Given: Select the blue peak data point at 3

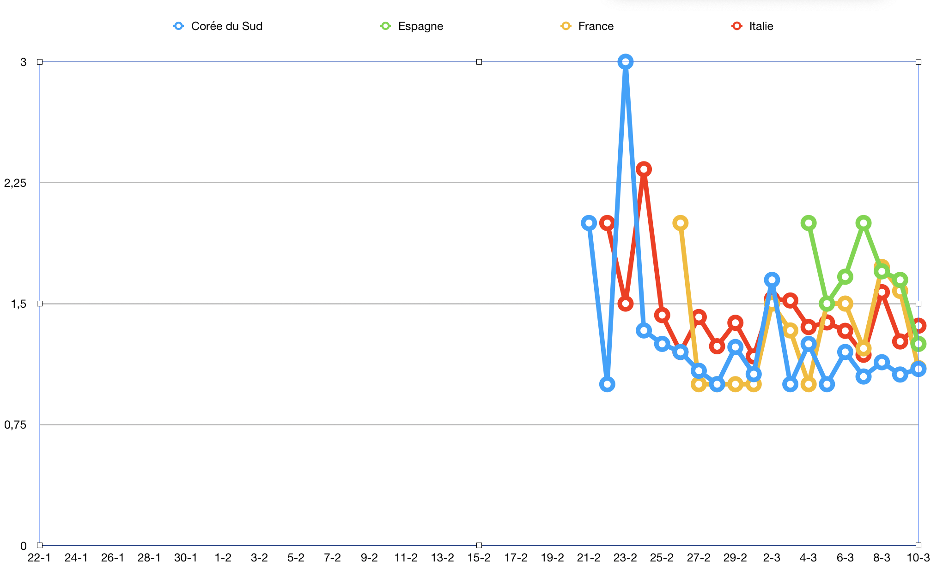Looking at the screenshot, I should tap(626, 62).
